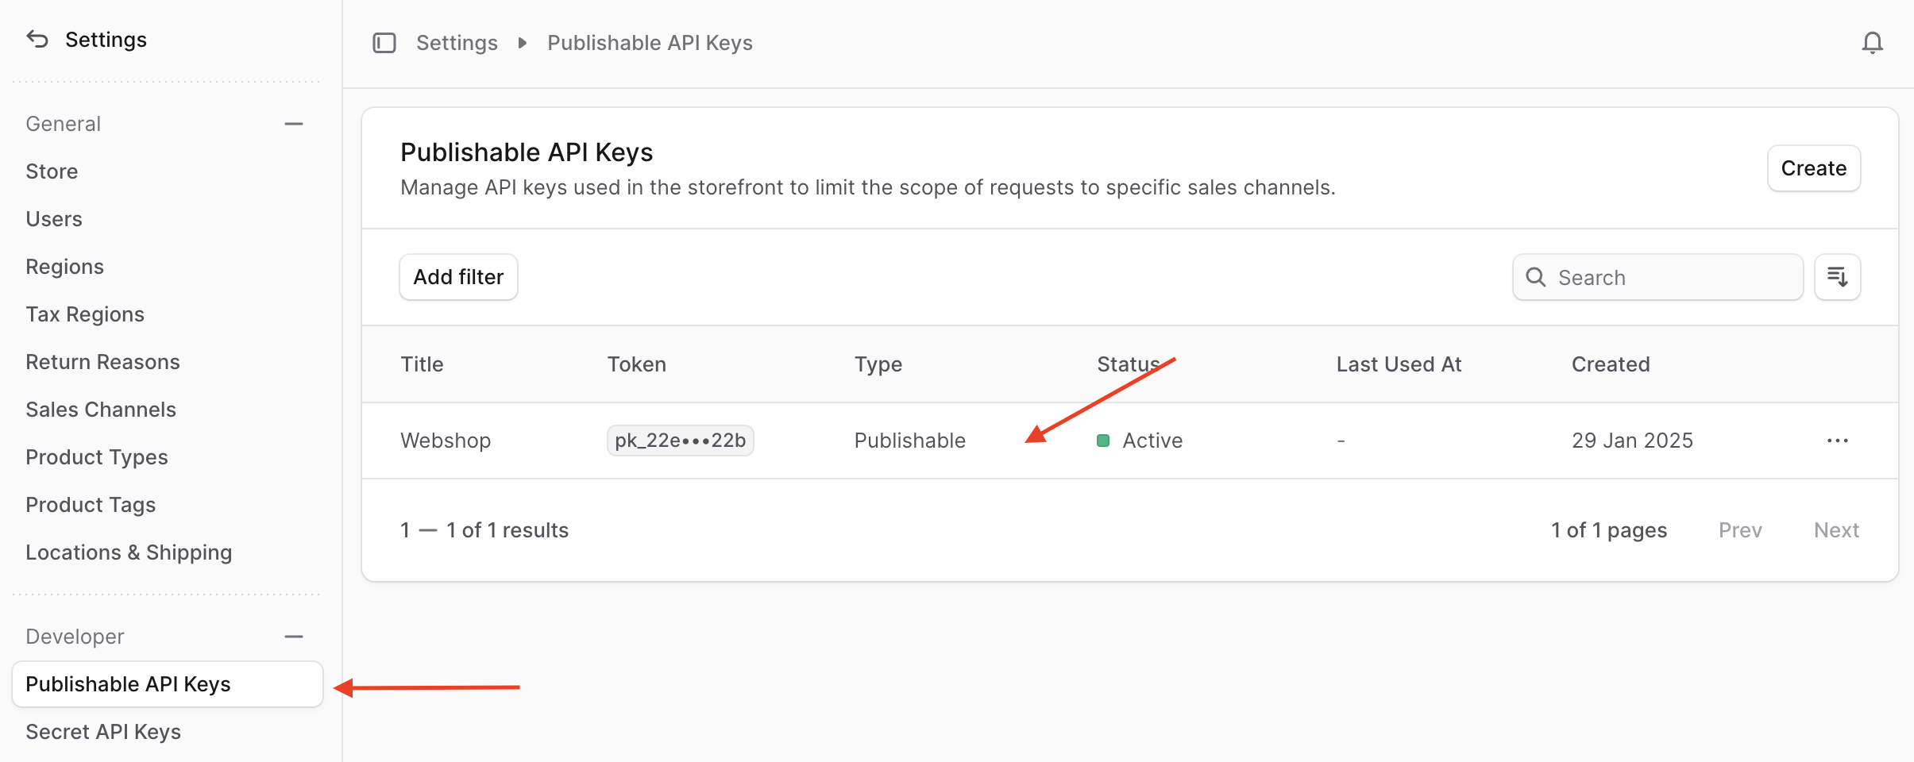Click the Create button
This screenshot has width=1914, height=762.
tap(1813, 168)
